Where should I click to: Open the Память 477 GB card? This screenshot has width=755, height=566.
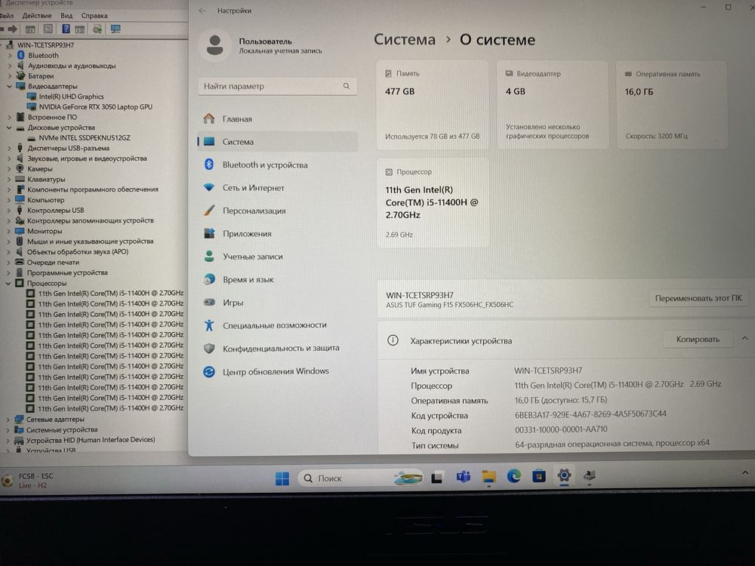(433, 104)
